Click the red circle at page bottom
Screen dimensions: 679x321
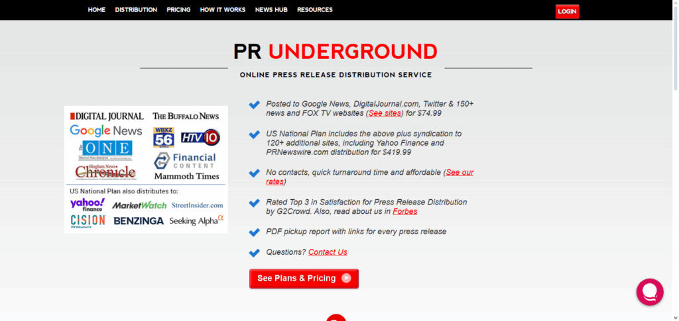336,318
